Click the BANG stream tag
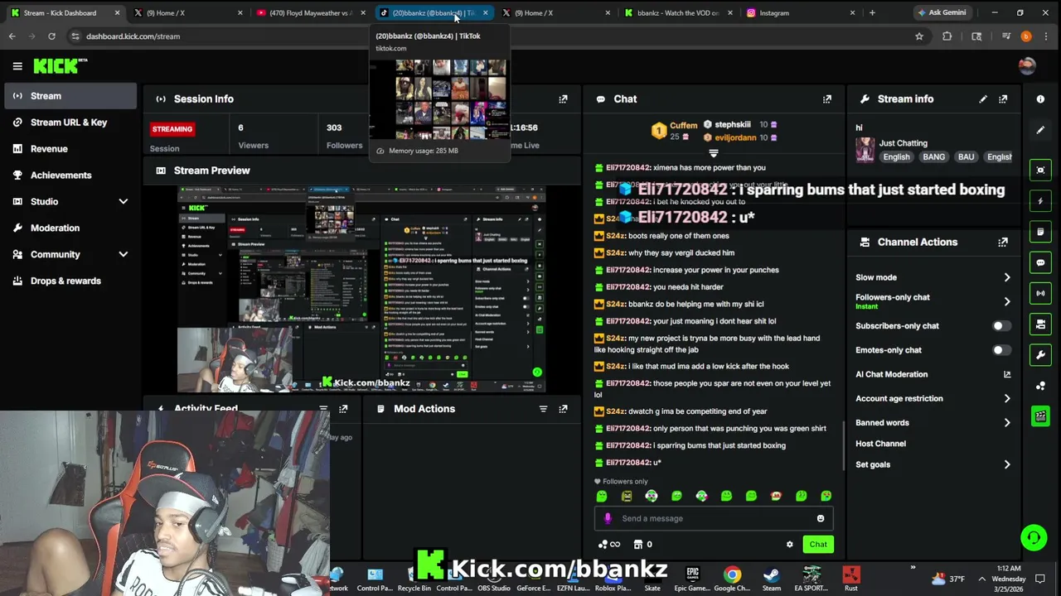The width and height of the screenshot is (1061, 596). [933, 156]
